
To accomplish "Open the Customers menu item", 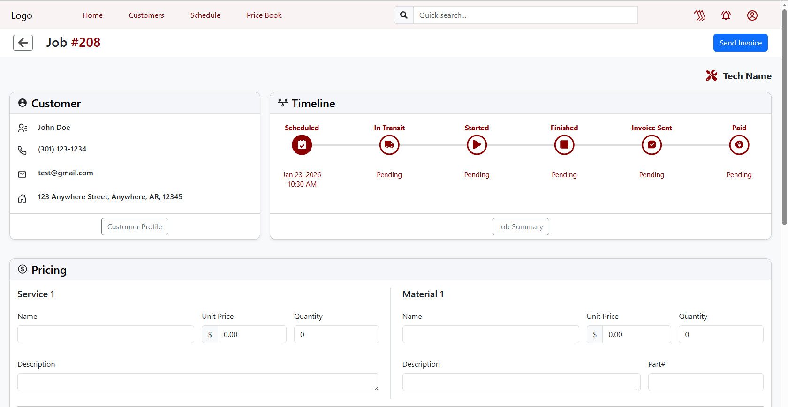I will (x=146, y=15).
